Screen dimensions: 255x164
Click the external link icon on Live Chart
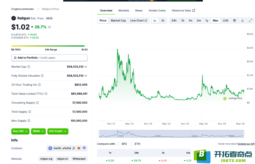click(146, 21)
